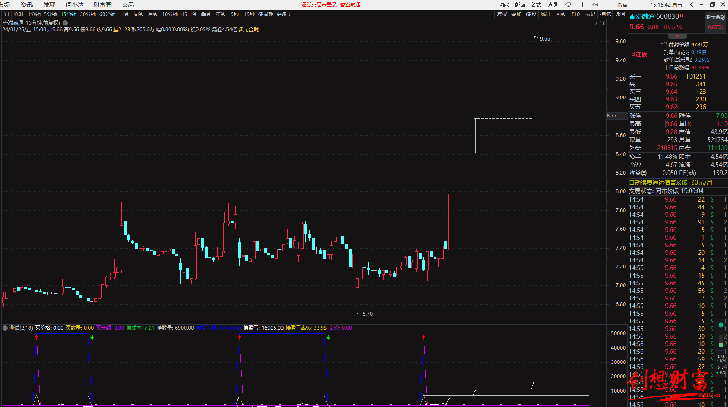The width and height of the screenshot is (728, 407).
Task: Click the pin icon beside 当前封单额
Action: tap(662, 44)
